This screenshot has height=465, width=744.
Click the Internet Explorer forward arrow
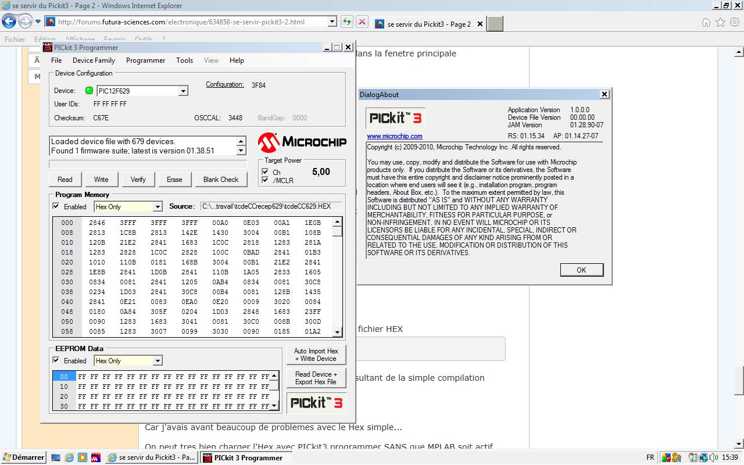pos(25,22)
